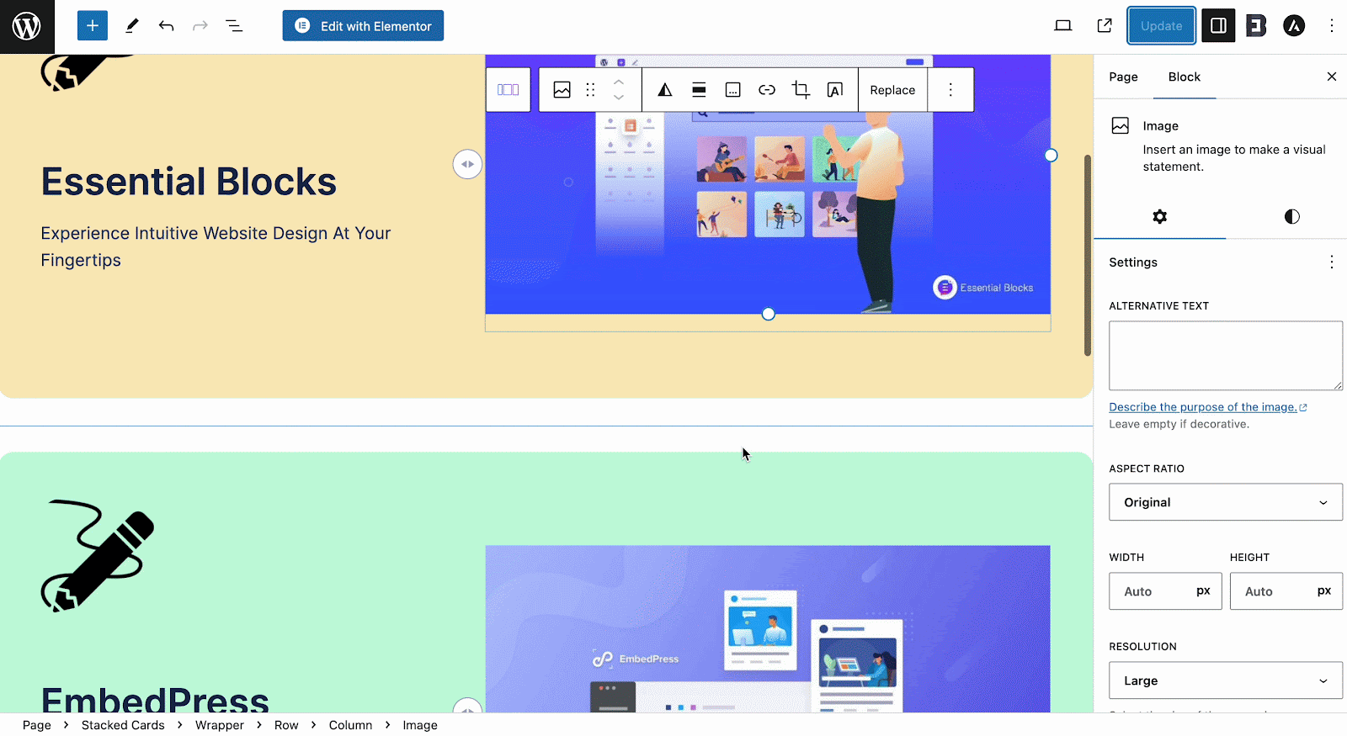Toggle the tools pencil edit mode

click(132, 26)
